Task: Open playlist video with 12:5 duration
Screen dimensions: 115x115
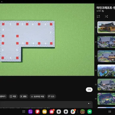Action: click(x=106, y=70)
